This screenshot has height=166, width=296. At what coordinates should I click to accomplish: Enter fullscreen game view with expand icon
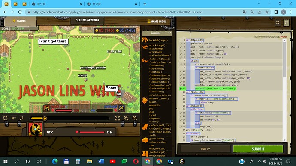click(x=118, y=118)
